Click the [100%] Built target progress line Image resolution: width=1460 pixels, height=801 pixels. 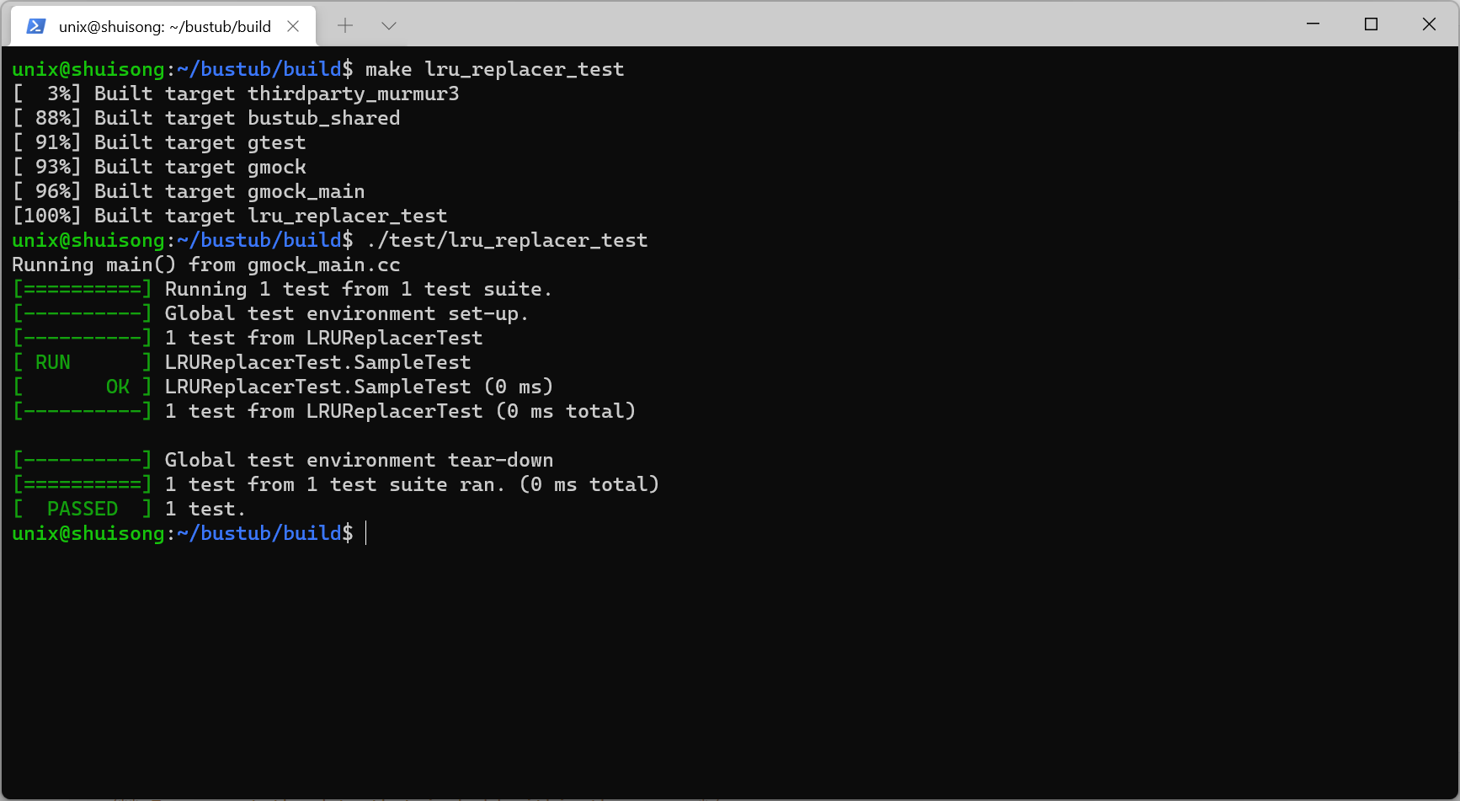pos(230,216)
